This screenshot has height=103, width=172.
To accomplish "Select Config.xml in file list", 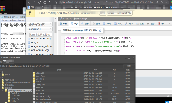I will pyautogui.click(x=40, y=85).
